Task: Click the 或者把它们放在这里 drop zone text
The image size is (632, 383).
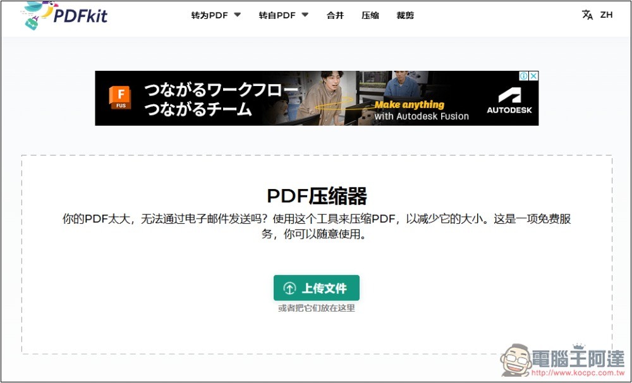Action: point(316,308)
